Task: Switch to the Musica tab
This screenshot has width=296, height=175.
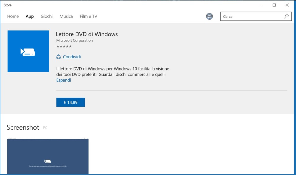Action: click(66, 16)
